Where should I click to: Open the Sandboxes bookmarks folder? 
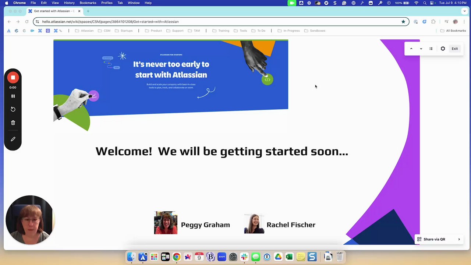315,31
